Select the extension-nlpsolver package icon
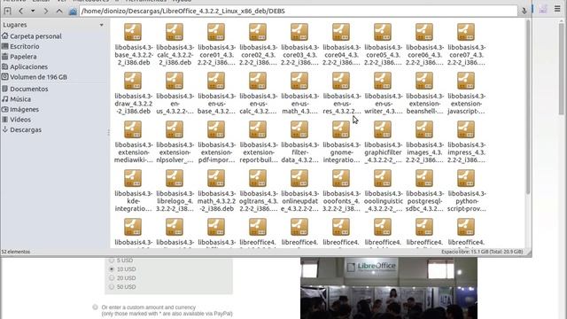 [175, 129]
